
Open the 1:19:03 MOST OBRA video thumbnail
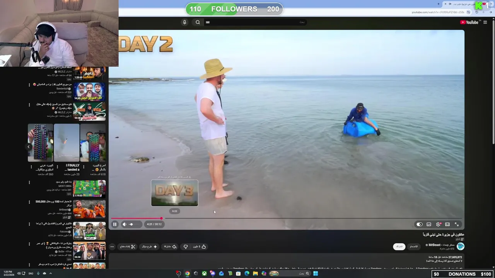click(89, 189)
